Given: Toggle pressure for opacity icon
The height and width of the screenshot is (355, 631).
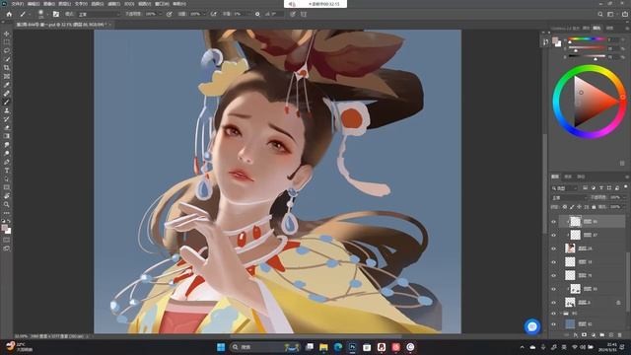Looking at the screenshot, I should pos(170,14).
